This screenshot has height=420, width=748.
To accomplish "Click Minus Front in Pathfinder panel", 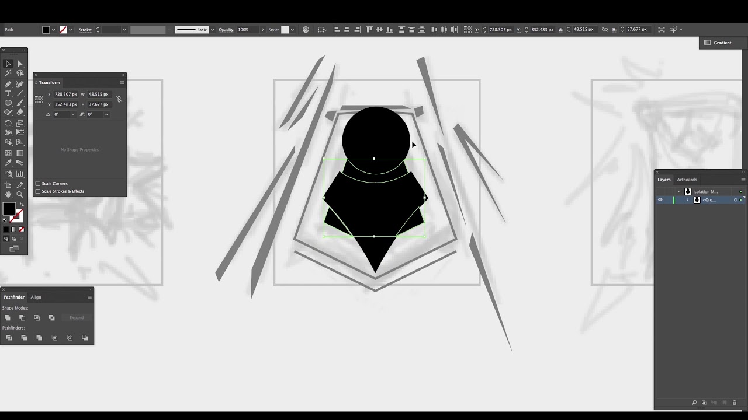I will click(22, 318).
